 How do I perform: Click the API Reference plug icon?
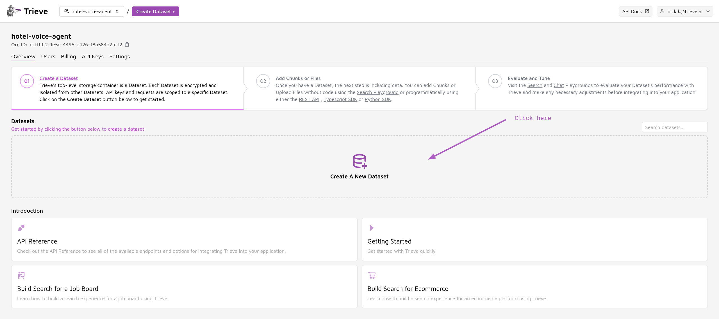tap(21, 228)
